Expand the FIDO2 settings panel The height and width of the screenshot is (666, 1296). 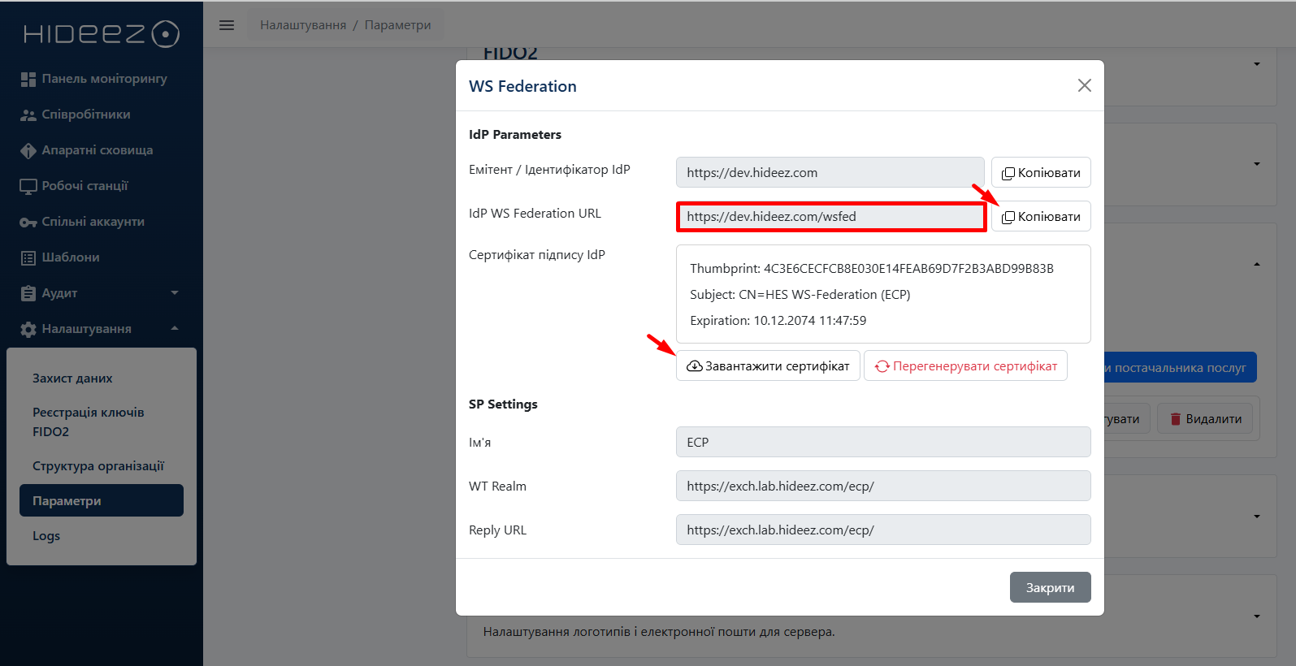point(1256,64)
